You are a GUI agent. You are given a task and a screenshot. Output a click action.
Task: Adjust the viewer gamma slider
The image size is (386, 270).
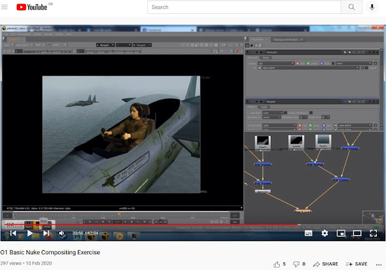(x=113, y=51)
